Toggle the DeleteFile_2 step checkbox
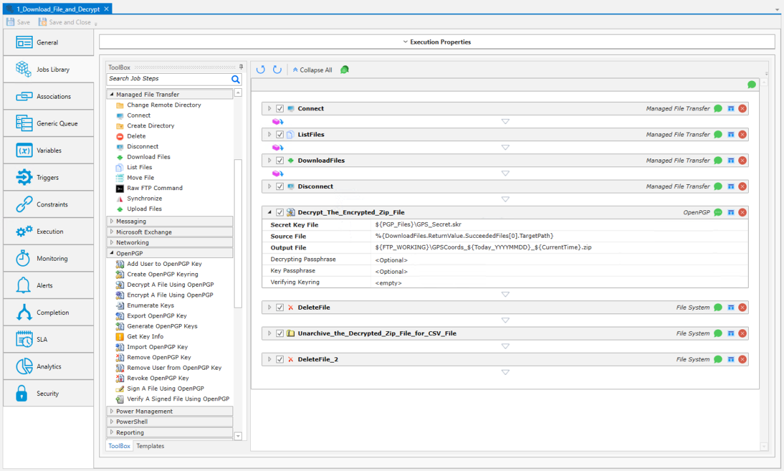Screen dimensions: 784x471 click(280, 359)
